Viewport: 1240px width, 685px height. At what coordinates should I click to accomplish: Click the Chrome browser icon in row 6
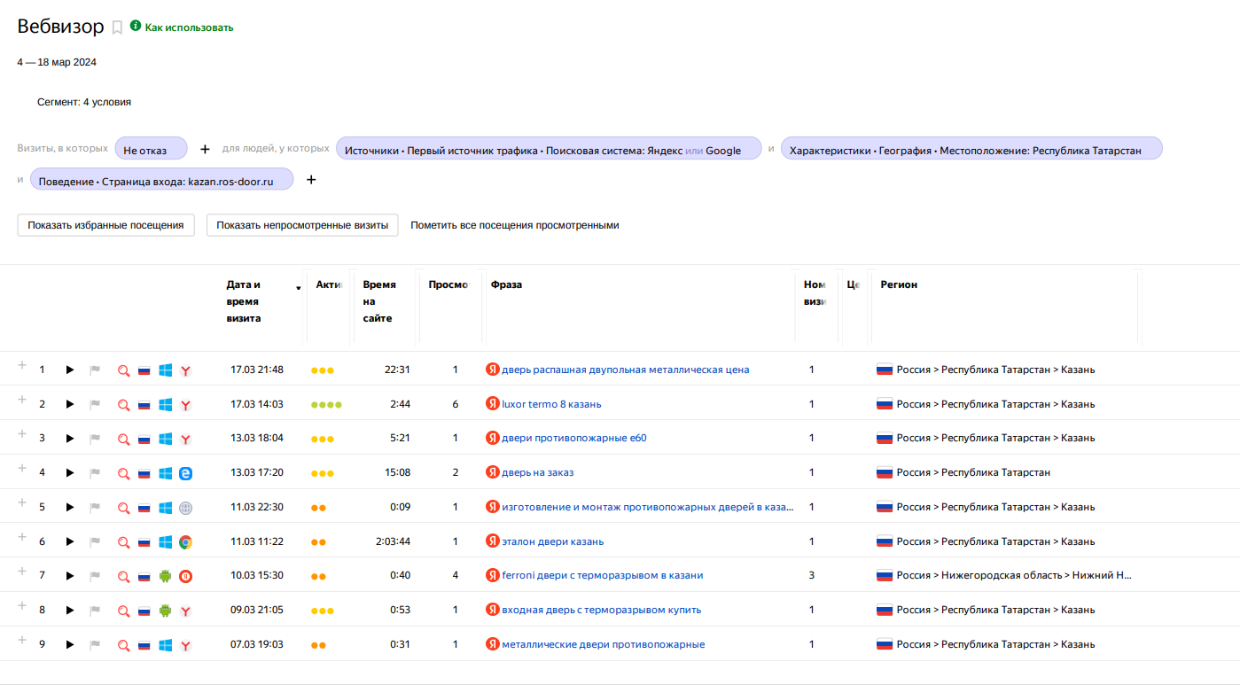[x=185, y=541]
